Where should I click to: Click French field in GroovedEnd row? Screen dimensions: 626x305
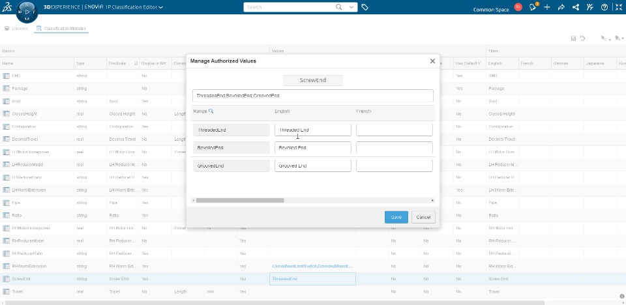[395, 166]
